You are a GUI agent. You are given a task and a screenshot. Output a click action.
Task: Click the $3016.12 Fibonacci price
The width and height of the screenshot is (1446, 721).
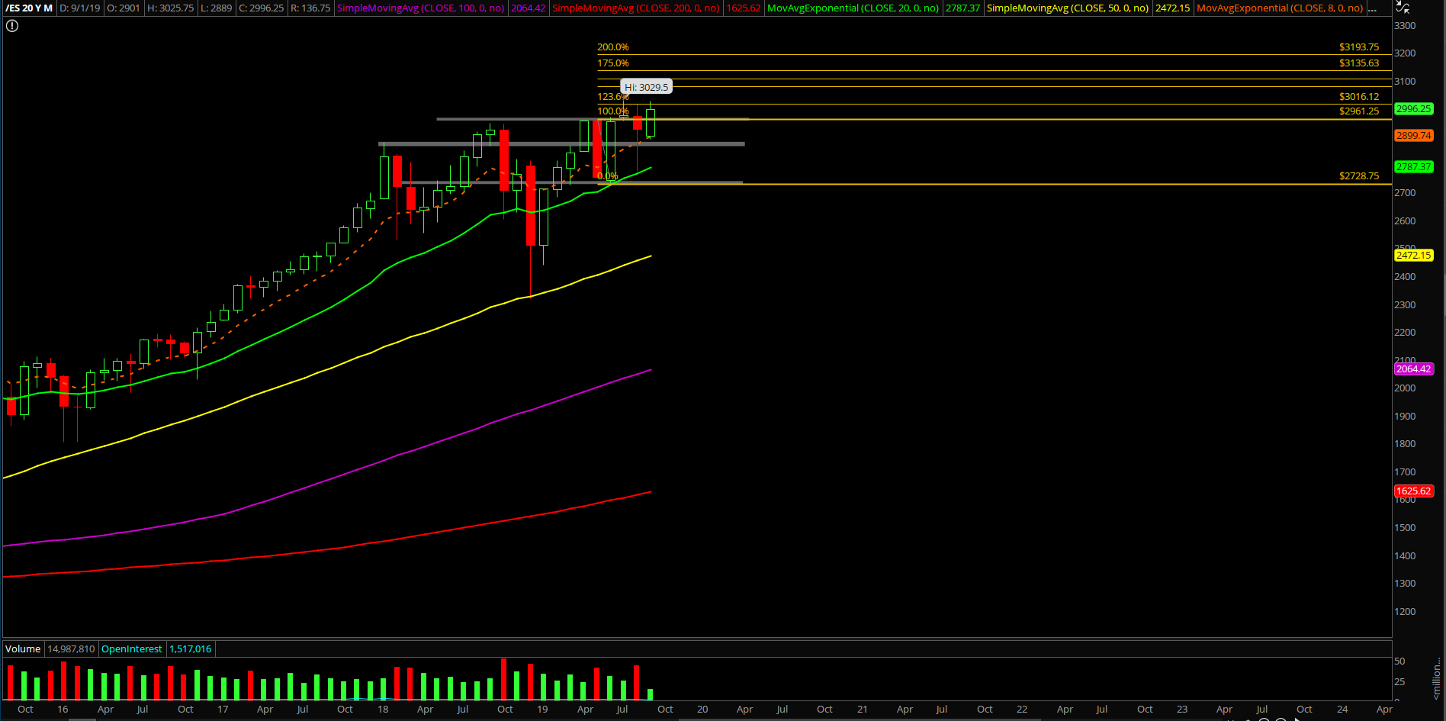[1359, 97]
